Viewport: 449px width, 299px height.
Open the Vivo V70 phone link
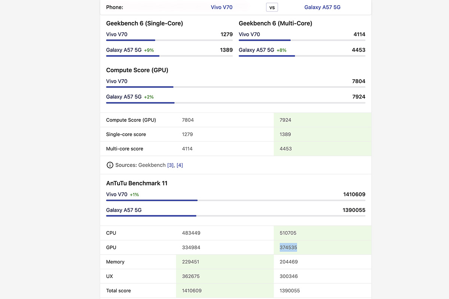tap(222, 7)
